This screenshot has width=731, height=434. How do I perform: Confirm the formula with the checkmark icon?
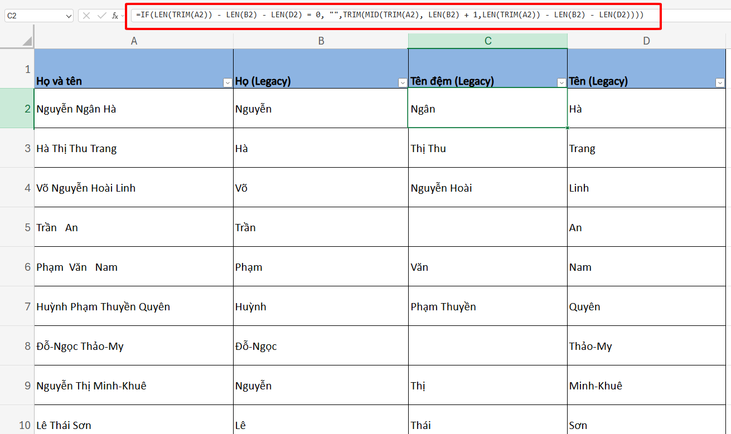coord(102,15)
